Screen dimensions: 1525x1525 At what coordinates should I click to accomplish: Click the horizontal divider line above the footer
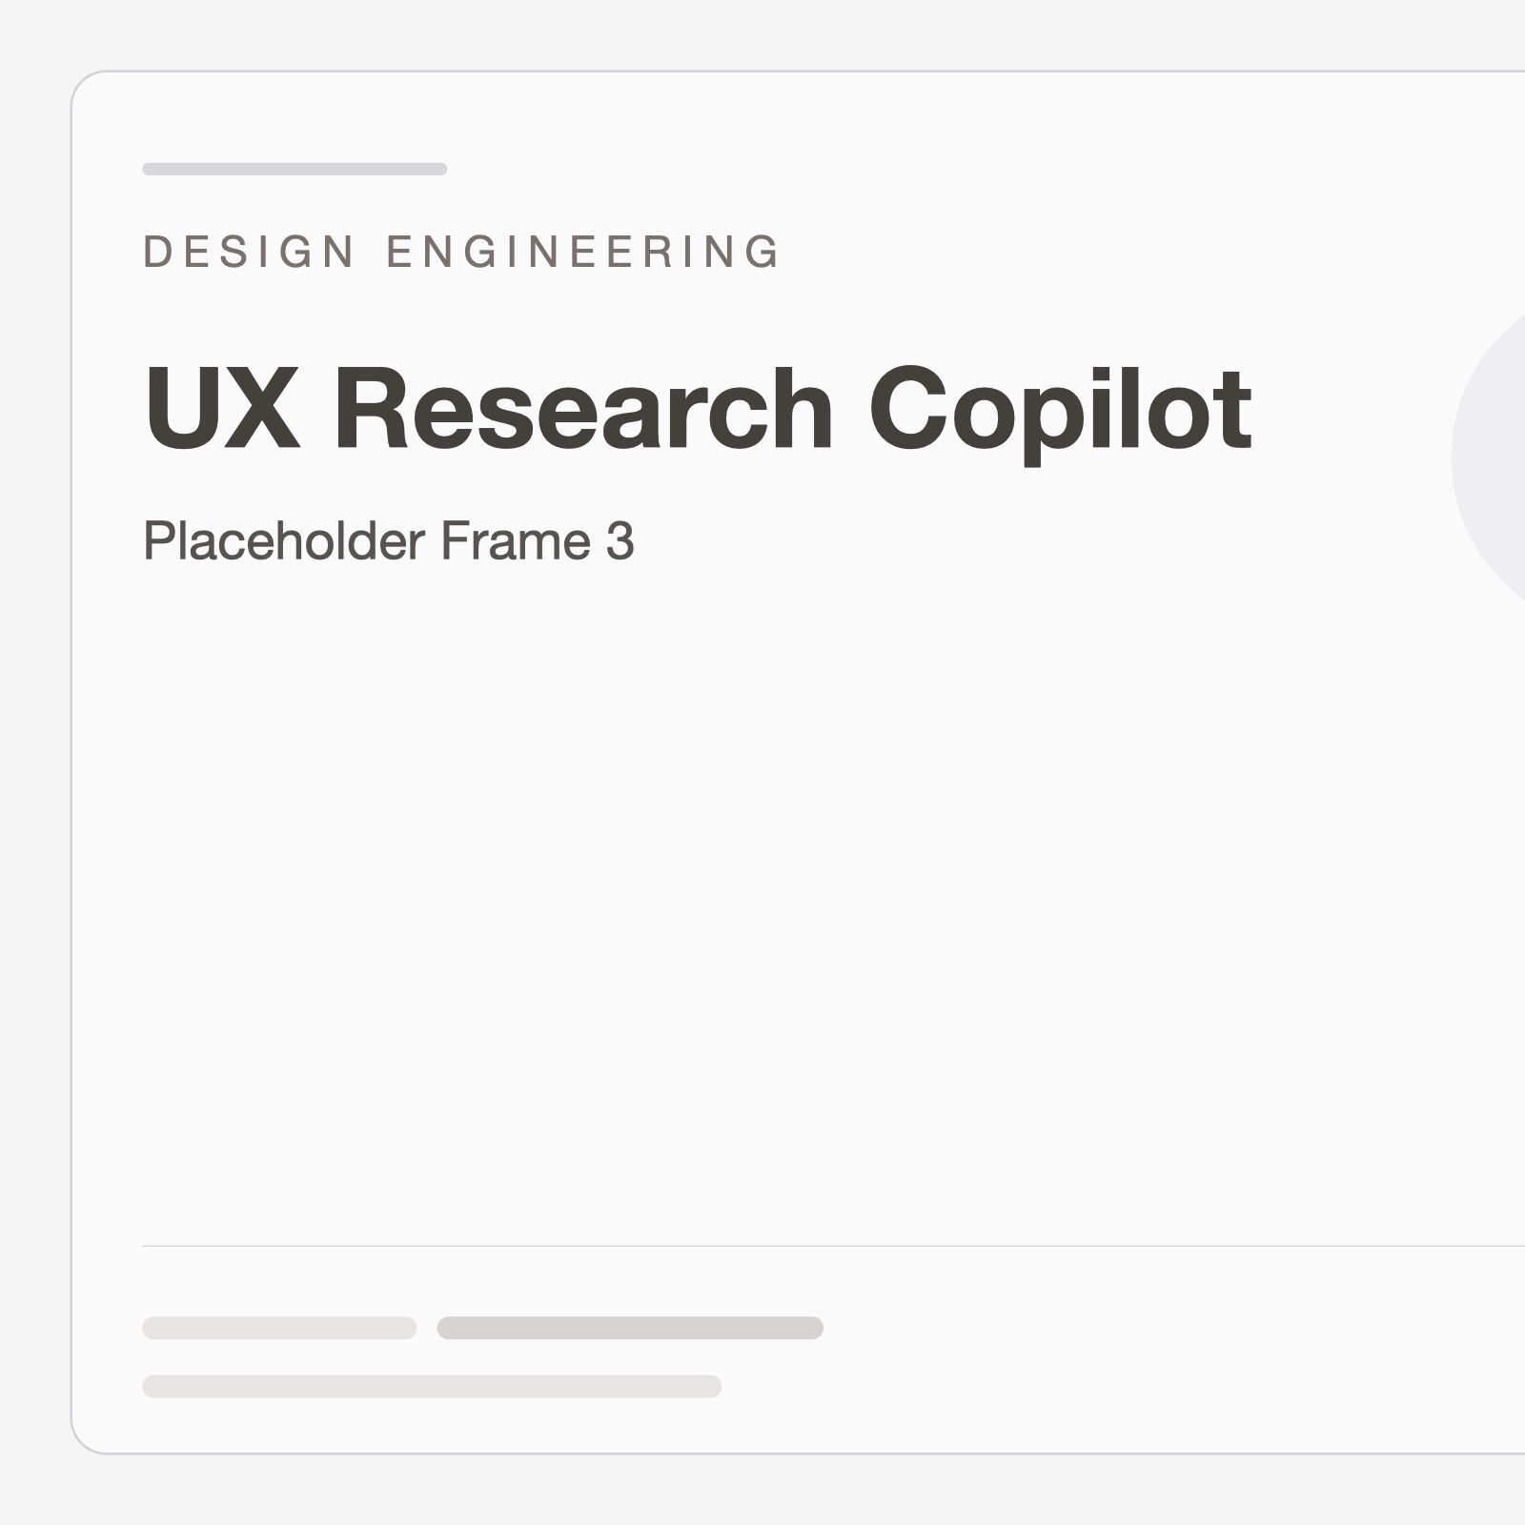tap(762, 1246)
